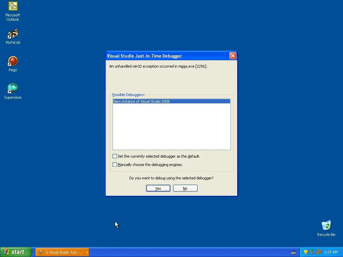Expand the grouped Visual Studio Just-In-Time taskbar arrow

point(87,252)
